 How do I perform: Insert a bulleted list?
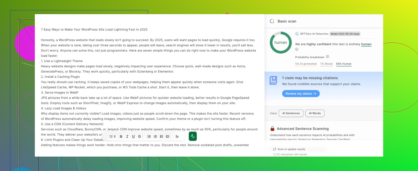coord(155,136)
